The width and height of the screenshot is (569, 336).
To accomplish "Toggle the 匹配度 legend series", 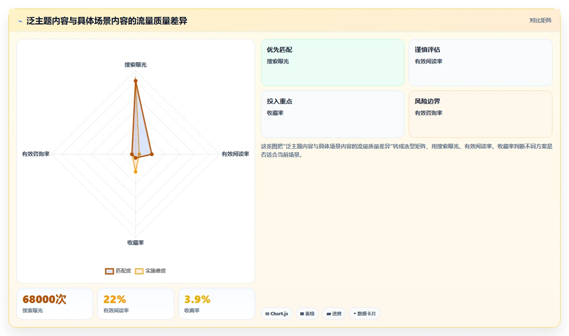I will 118,271.
